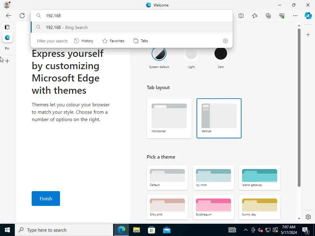
Task: Select the Vertical tab layout
Action: (x=219, y=118)
